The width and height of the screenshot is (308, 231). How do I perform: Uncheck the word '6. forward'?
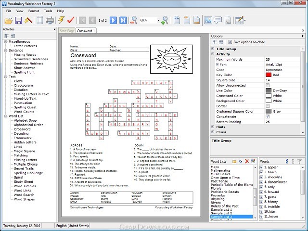pos(261,192)
